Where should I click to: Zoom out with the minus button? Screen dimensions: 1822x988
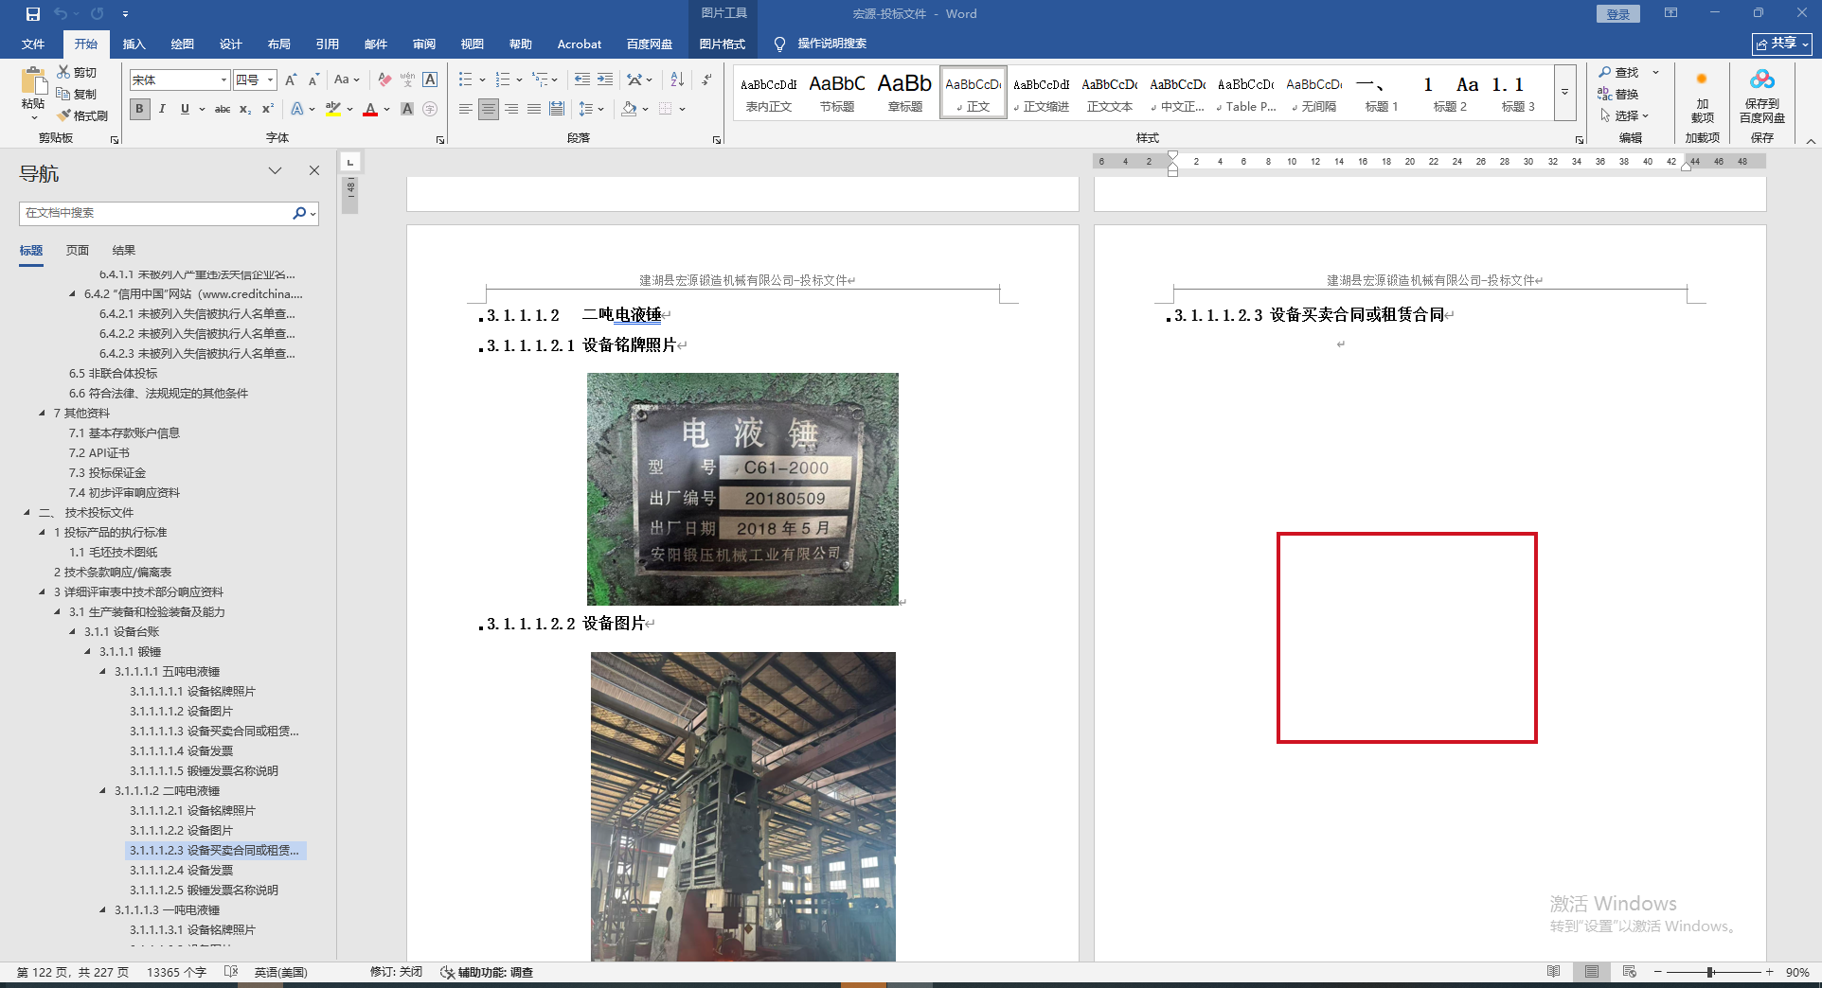click(x=1657, y=972)
